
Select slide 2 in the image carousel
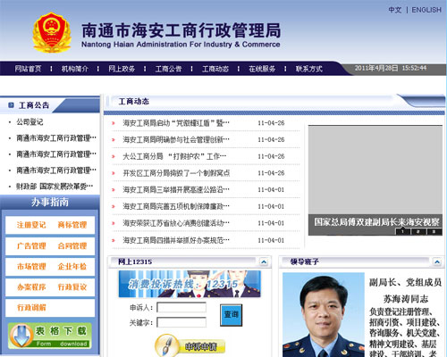(x=418, y=231)
